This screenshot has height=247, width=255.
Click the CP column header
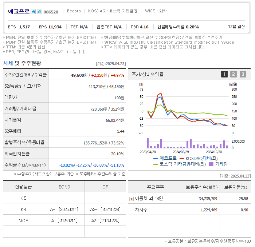point(105,187)
